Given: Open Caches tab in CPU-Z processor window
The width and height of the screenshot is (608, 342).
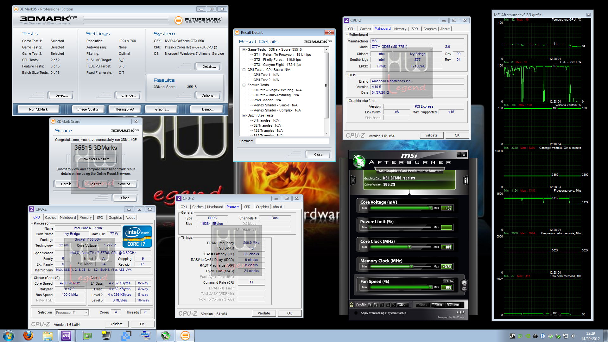Looking at the screenshot, I should pyautogui.click(x=50, y=218).
